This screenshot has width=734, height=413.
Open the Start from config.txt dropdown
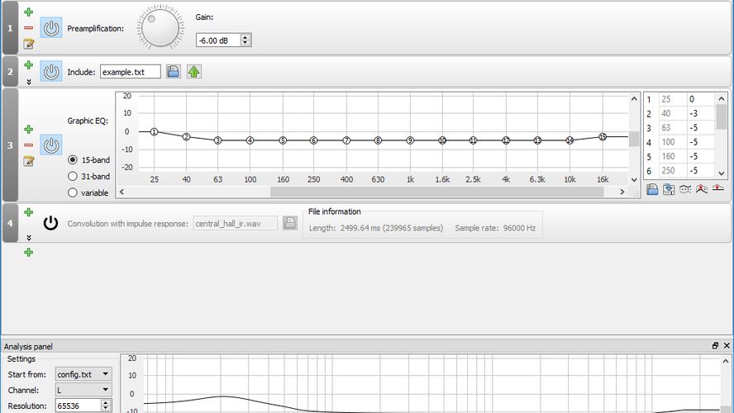[83, 374]
